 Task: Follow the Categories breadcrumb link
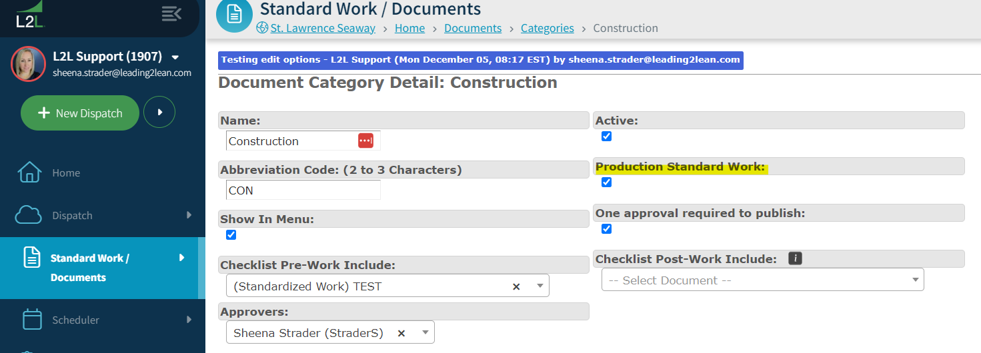tap(548, 28)
